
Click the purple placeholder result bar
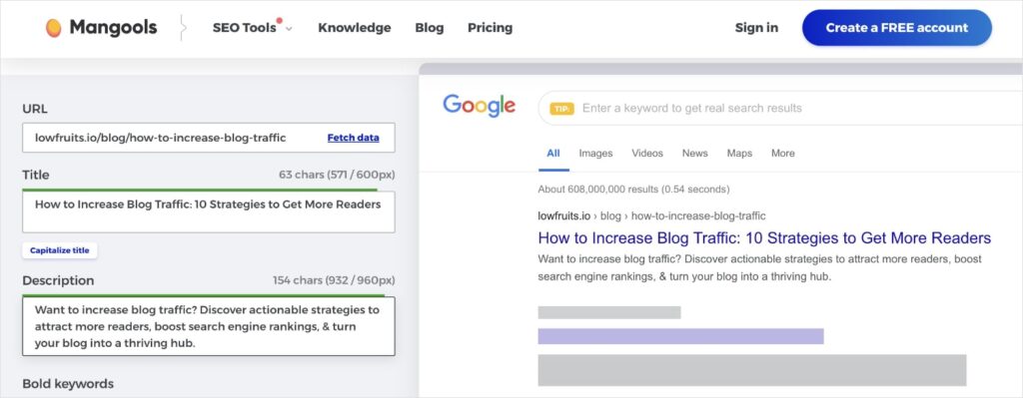pos(680,336)
